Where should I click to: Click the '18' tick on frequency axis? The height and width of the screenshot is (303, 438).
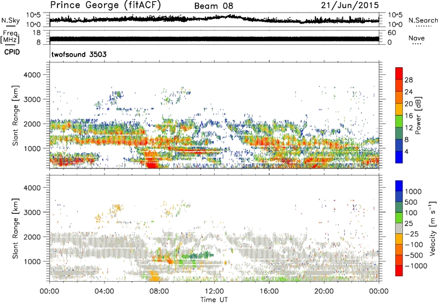[x=37, y=33]
